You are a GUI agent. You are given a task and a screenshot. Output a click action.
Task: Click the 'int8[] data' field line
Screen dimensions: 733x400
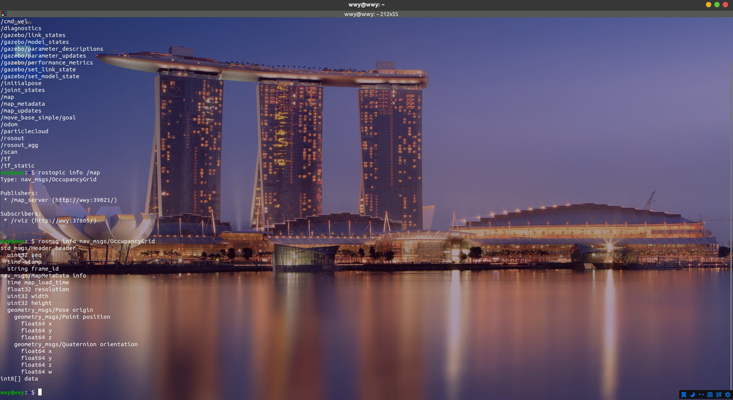pos(19,379)
